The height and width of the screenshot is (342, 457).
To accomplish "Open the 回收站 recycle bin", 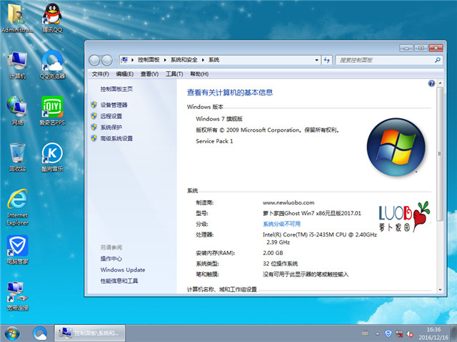I will click(17, 157).
